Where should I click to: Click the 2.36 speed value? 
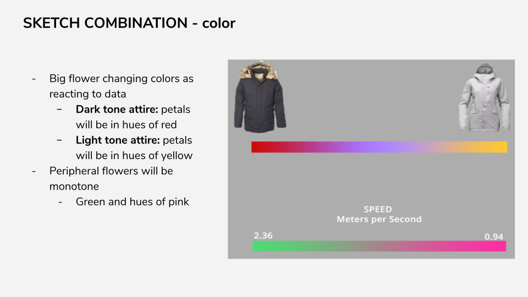(x=263, y=235)
